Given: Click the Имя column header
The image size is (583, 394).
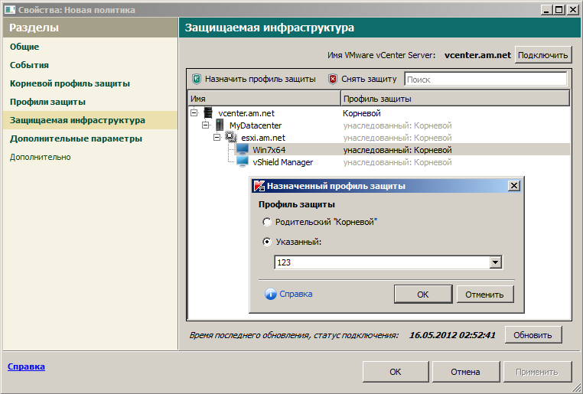Looking at the screenshot, I should [x=265, y=99].
